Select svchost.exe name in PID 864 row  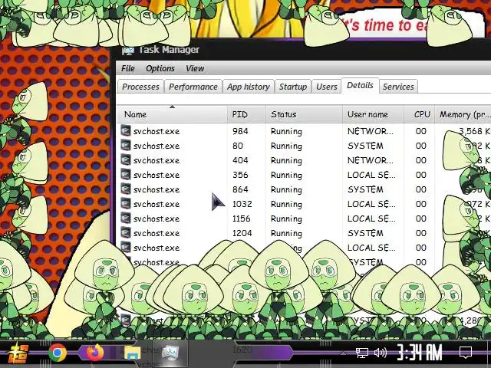click(157, 189)
